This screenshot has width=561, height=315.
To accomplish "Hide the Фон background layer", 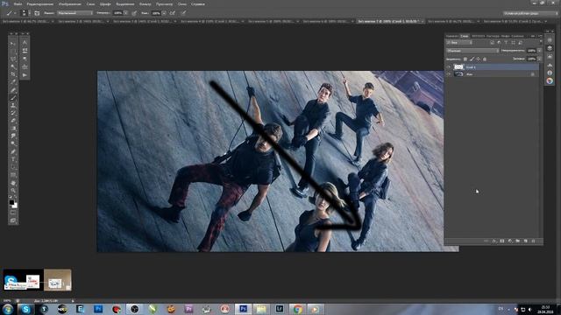I will [x=449, y=73].
